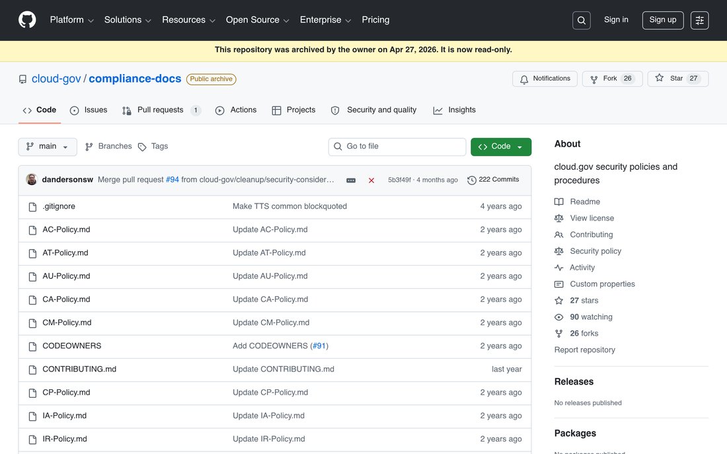Star the compliance-docs repository

pos(677,79)
